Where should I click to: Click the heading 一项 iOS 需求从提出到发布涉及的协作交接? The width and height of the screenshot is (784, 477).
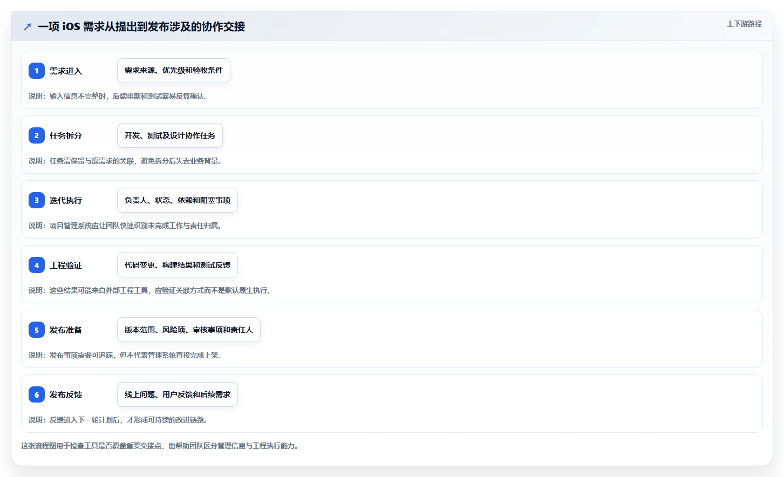[141, 26]
